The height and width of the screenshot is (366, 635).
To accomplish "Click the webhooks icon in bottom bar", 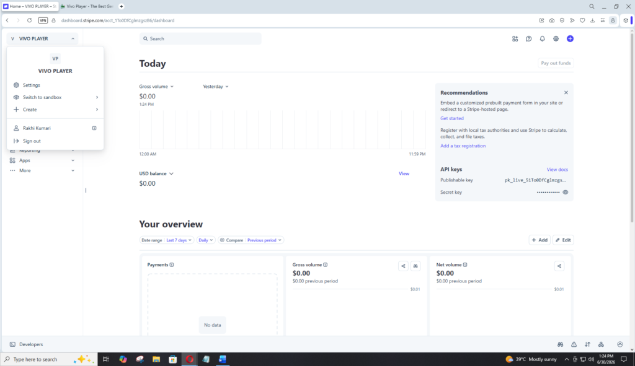I will pyautogui.click(x=601, y=344).
